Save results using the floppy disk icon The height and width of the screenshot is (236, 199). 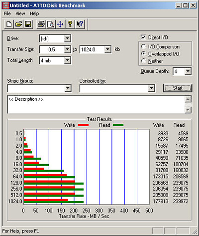[28, 24]
